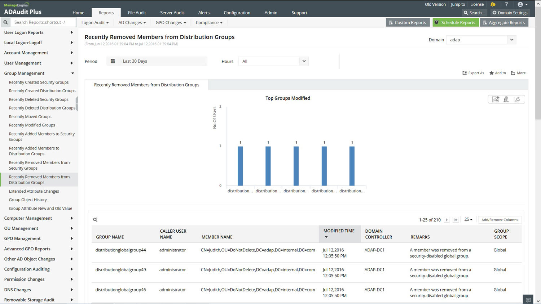Click the user silhouette chart icon
Image resolution: width=541 pixels, height=304 pixels.
tap(506, 99)
